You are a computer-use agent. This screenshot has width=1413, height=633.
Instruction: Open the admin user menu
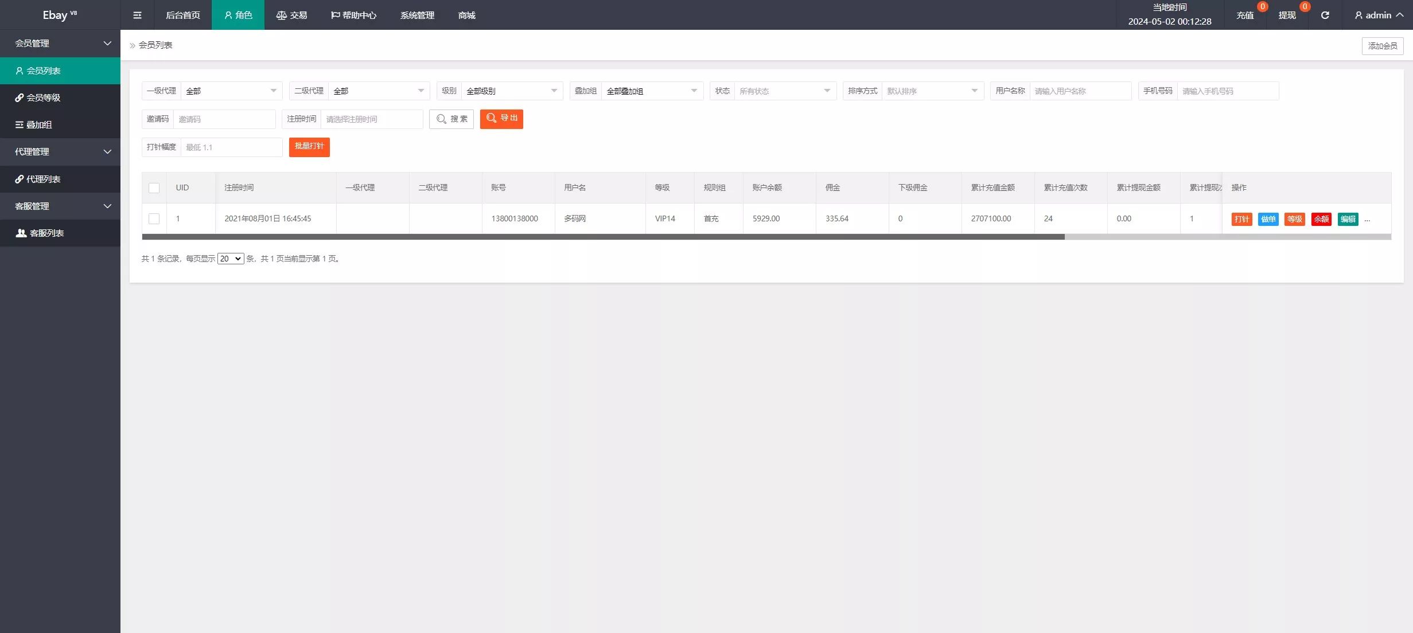coord(1379,15)
